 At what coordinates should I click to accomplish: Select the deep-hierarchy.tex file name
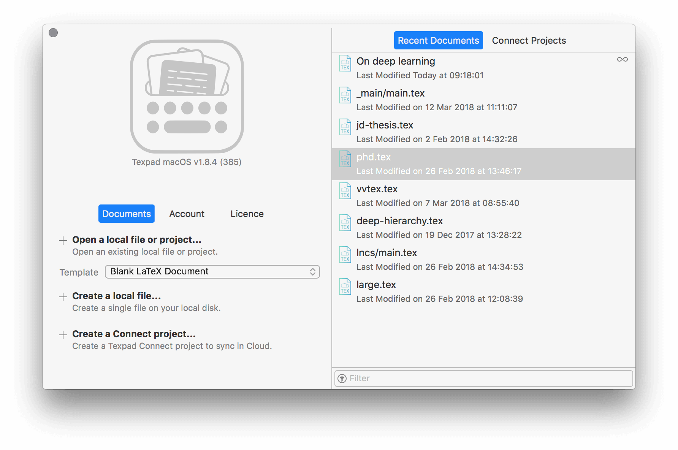pos(399,221)
